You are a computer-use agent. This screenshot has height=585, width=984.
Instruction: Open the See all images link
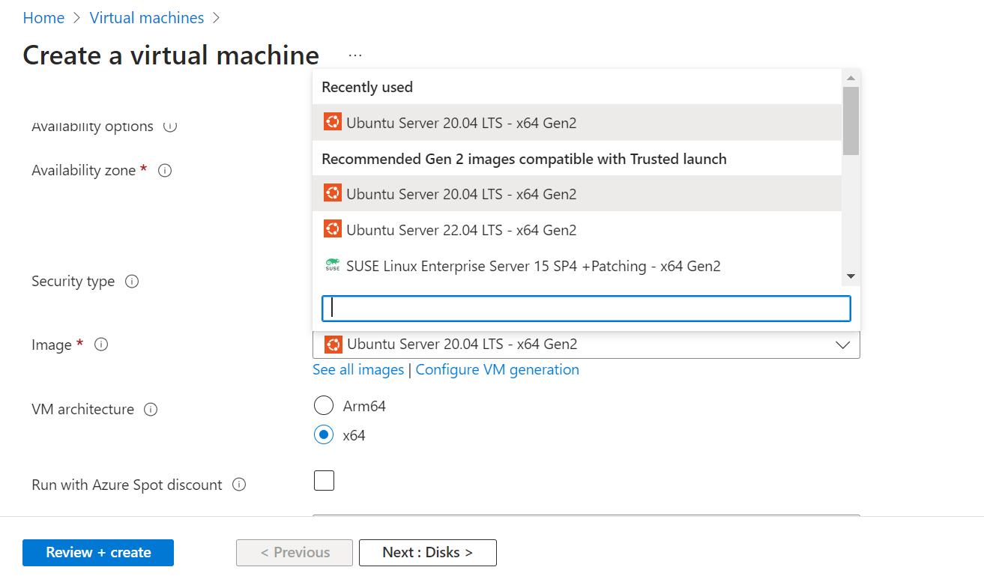[358, 369]
